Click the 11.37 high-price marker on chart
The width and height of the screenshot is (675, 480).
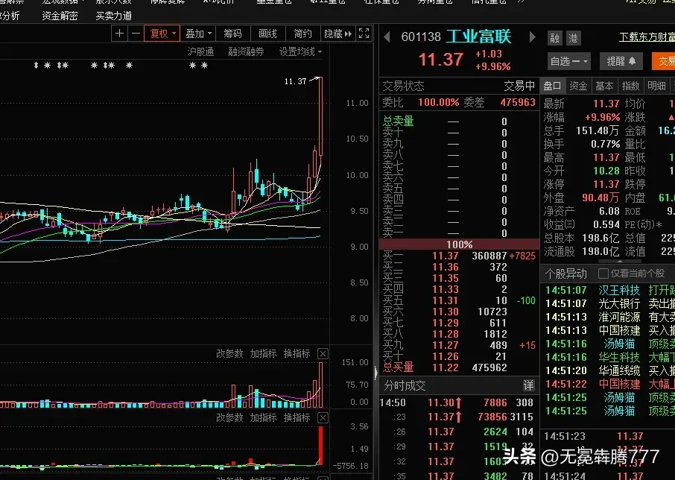tap(295, 81)
